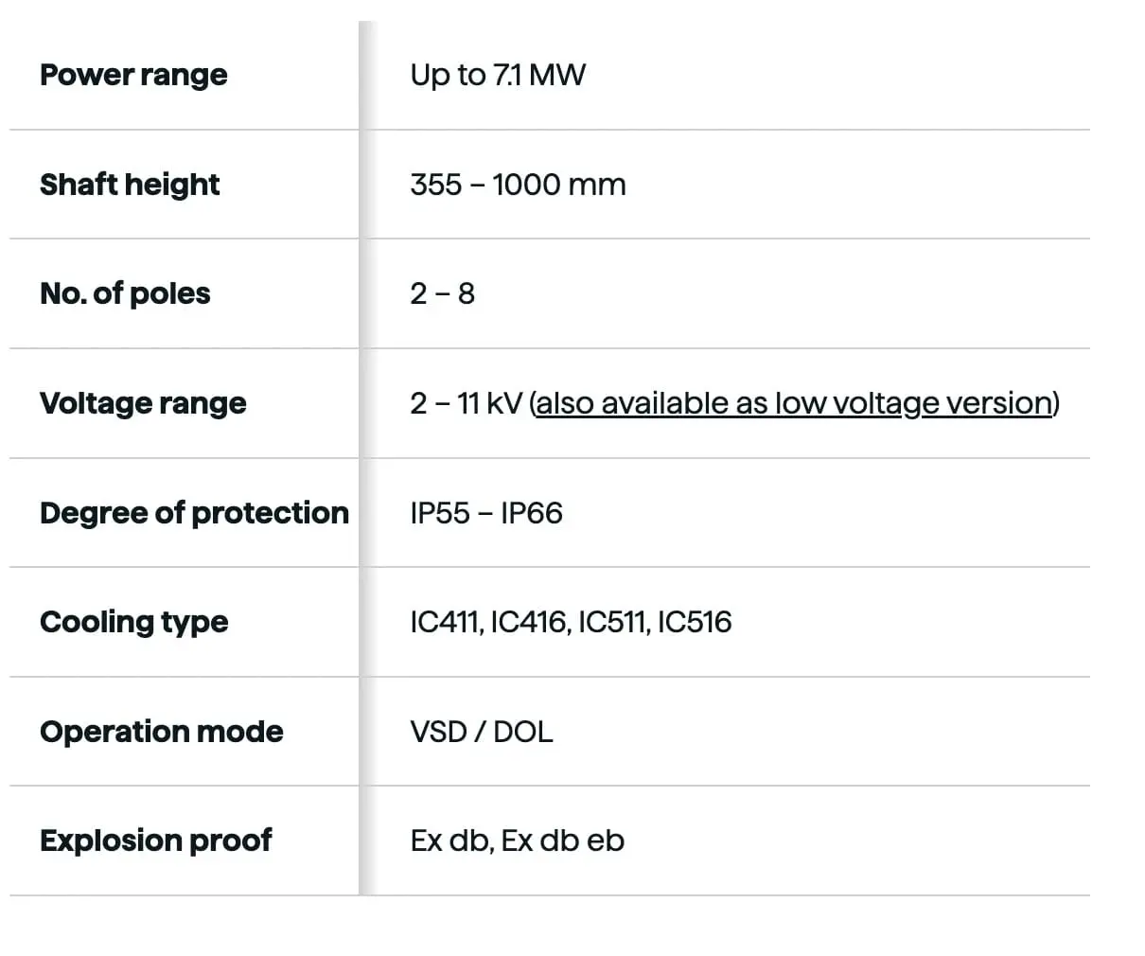Select the "Shaft height" row label

(x=130, y=185)
